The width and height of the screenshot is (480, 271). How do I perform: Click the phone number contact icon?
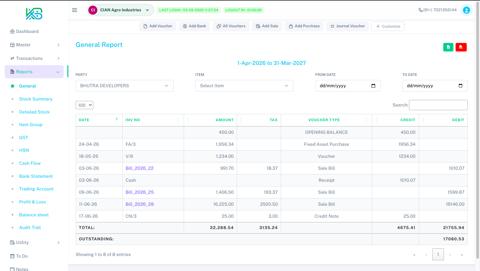pyautogui.click(x=421, y=10)
